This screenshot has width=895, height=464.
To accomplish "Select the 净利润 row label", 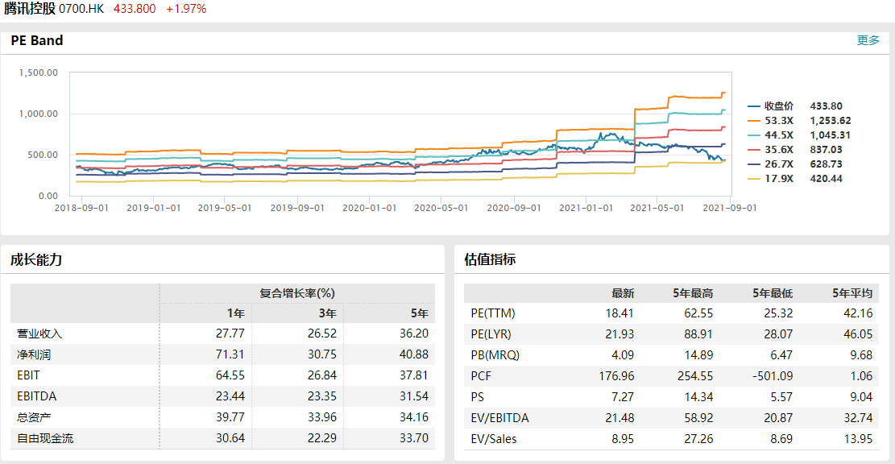I will (x=34, y=355).
